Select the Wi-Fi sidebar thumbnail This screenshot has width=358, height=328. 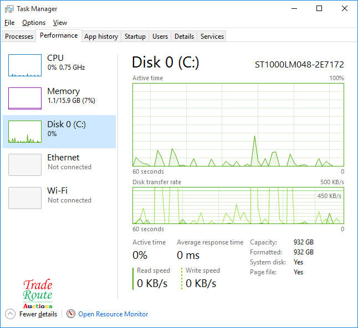pos(25,198)
